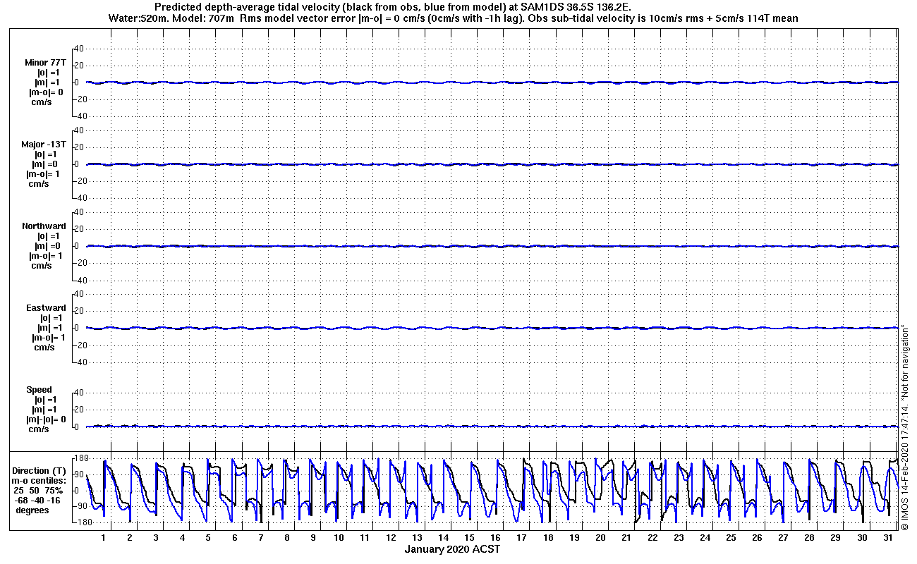Click the '|m-o|= 1' value under Major -13T
Image resolution: width=917 pixels, height=564 pixels.
tap(45, 174)
